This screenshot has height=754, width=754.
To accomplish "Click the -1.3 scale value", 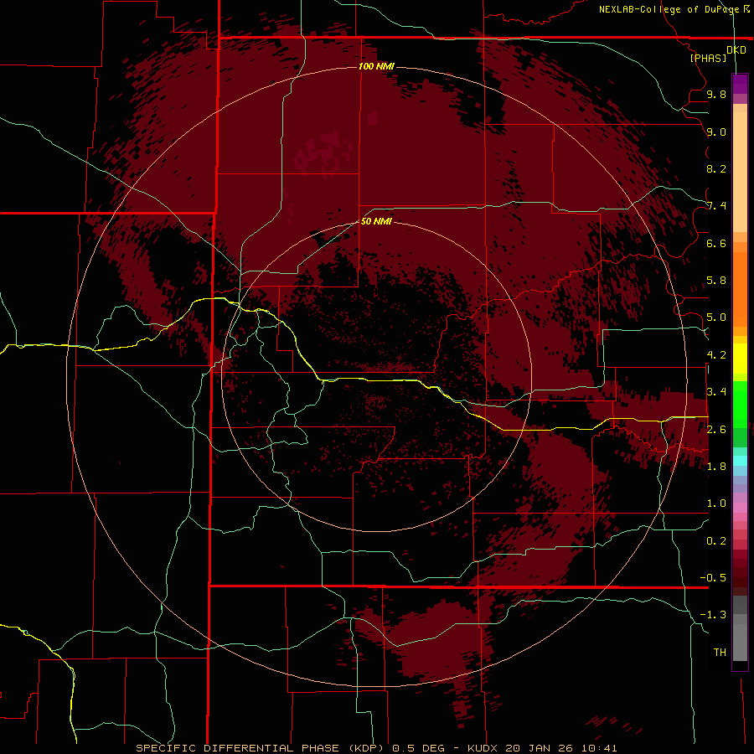I will click(713, 615).
